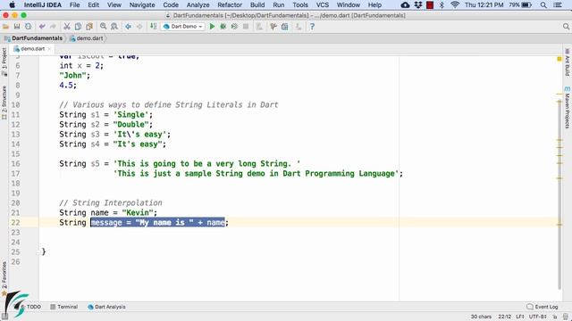Open the VCS menu

click(323, 4)
